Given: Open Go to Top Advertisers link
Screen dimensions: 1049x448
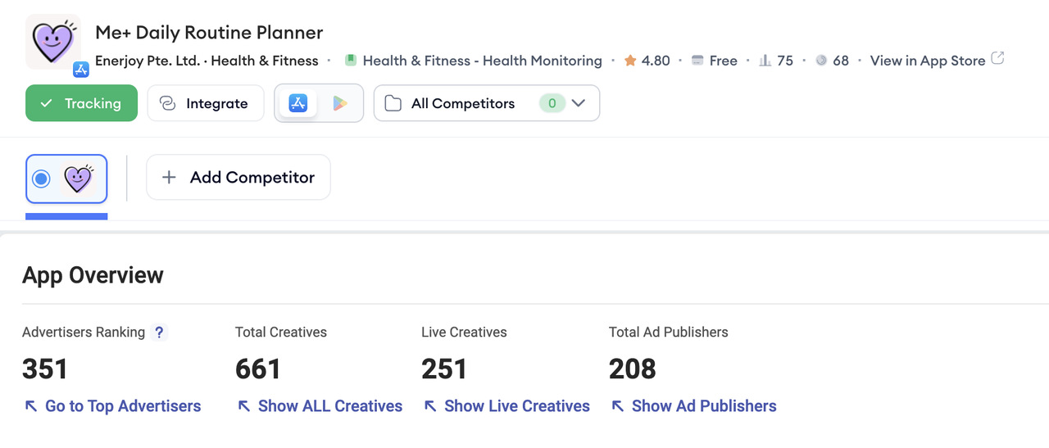Looking at the screenshot, I should [x=112, y=406].
